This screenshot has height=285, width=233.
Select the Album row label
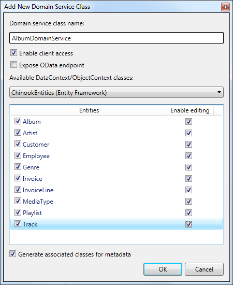tap(32, 122)
